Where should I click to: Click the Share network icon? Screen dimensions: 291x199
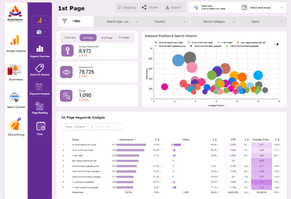click(x=144, y=7)
